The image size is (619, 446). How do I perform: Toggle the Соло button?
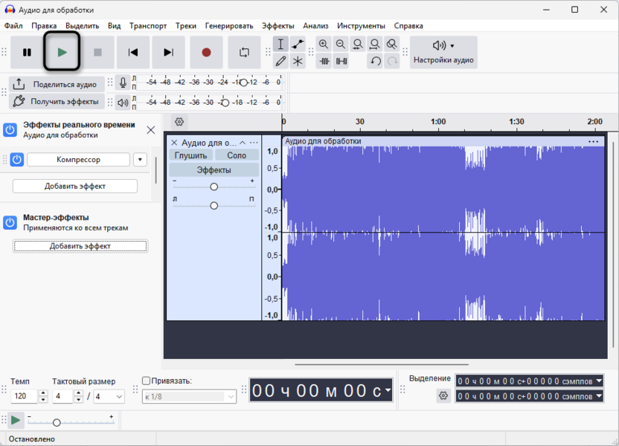click(237, 155)
